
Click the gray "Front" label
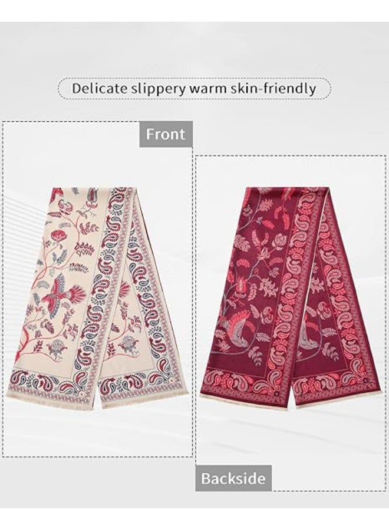pos(166,134)
